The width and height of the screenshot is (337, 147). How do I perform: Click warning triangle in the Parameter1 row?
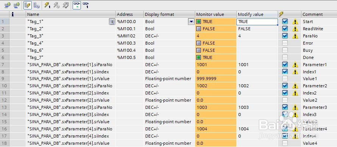click(295, 65)
